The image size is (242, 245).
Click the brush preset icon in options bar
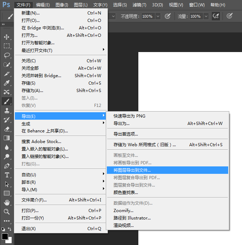pyautogui.click(x=10, y=16)
